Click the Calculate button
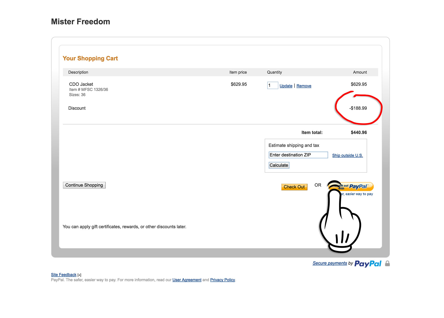 pos(279,165)
